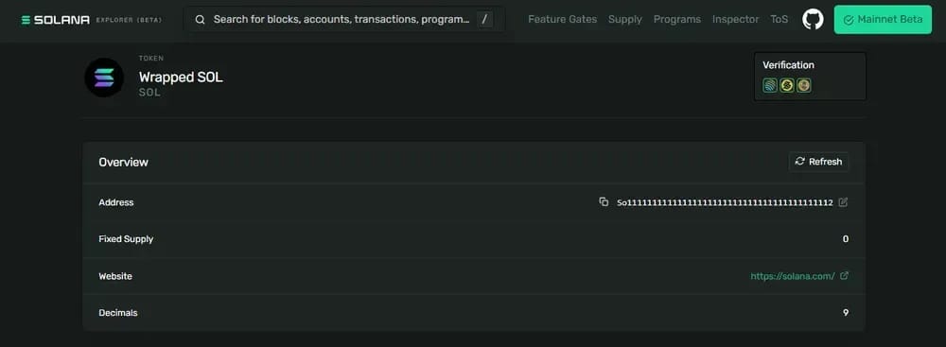Refresh the Overview data

pos(818,162)
